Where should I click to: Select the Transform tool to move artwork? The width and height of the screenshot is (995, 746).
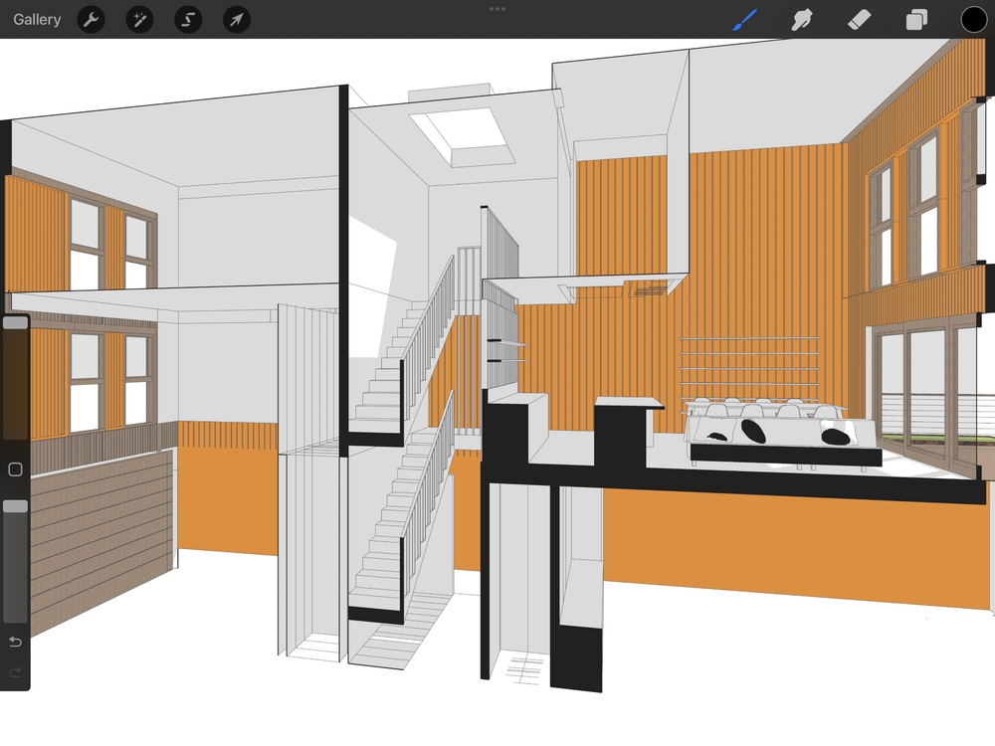click(236, 20)
